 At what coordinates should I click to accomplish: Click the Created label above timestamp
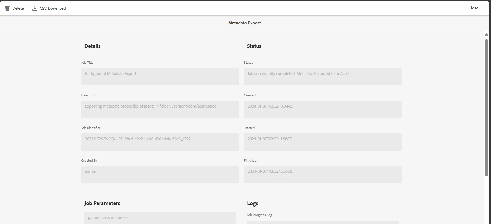coord(250,95)
